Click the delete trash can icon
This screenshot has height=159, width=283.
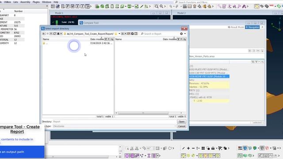coord(195,7)
